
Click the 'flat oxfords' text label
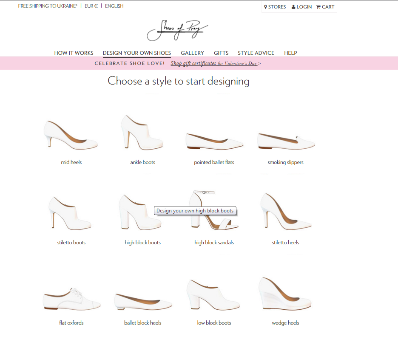click(71, 322)
